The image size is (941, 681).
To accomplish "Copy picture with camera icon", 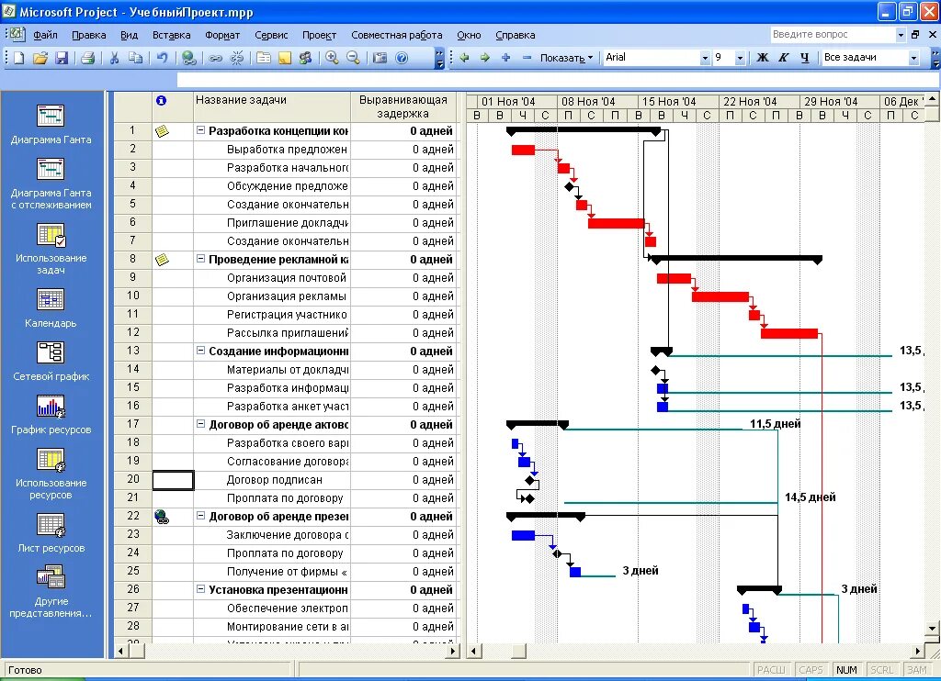I will [x=380, y=58].
